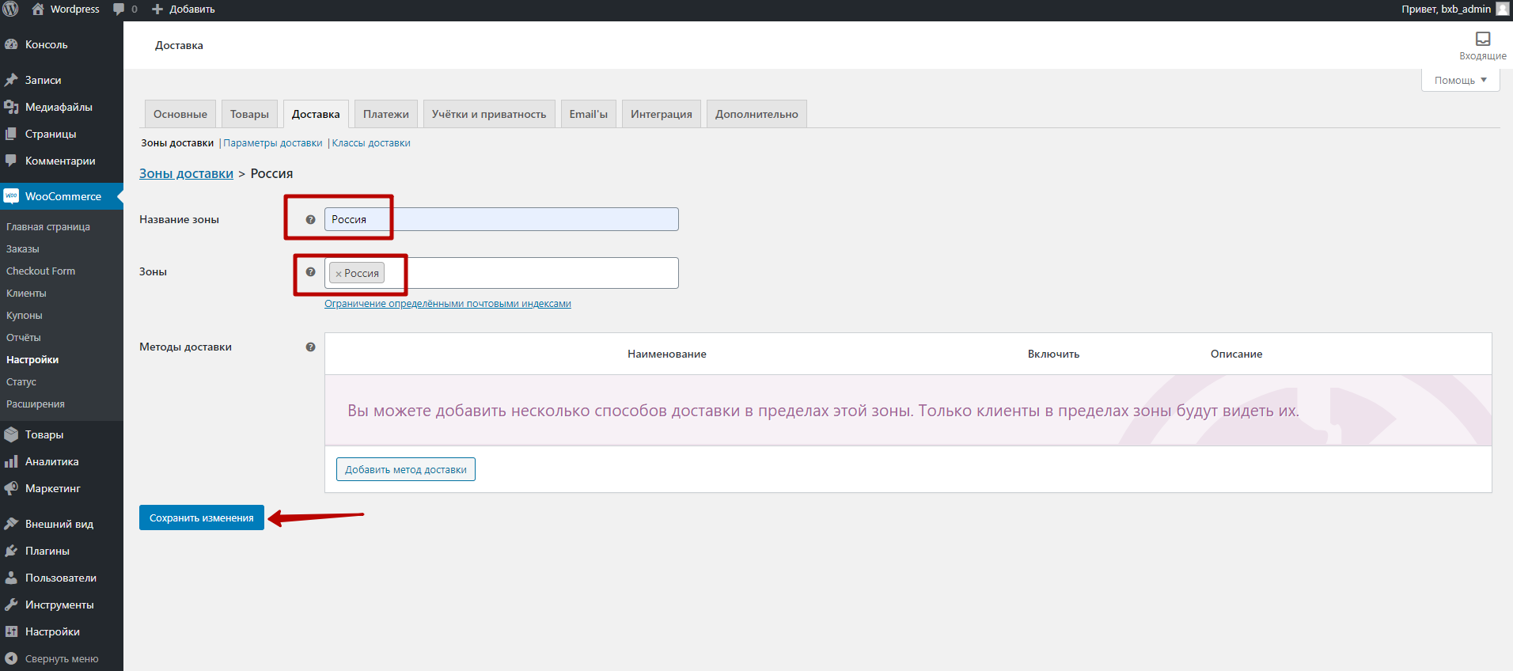
Task: Open the Входящие inbox icon
Action: 1483,45
